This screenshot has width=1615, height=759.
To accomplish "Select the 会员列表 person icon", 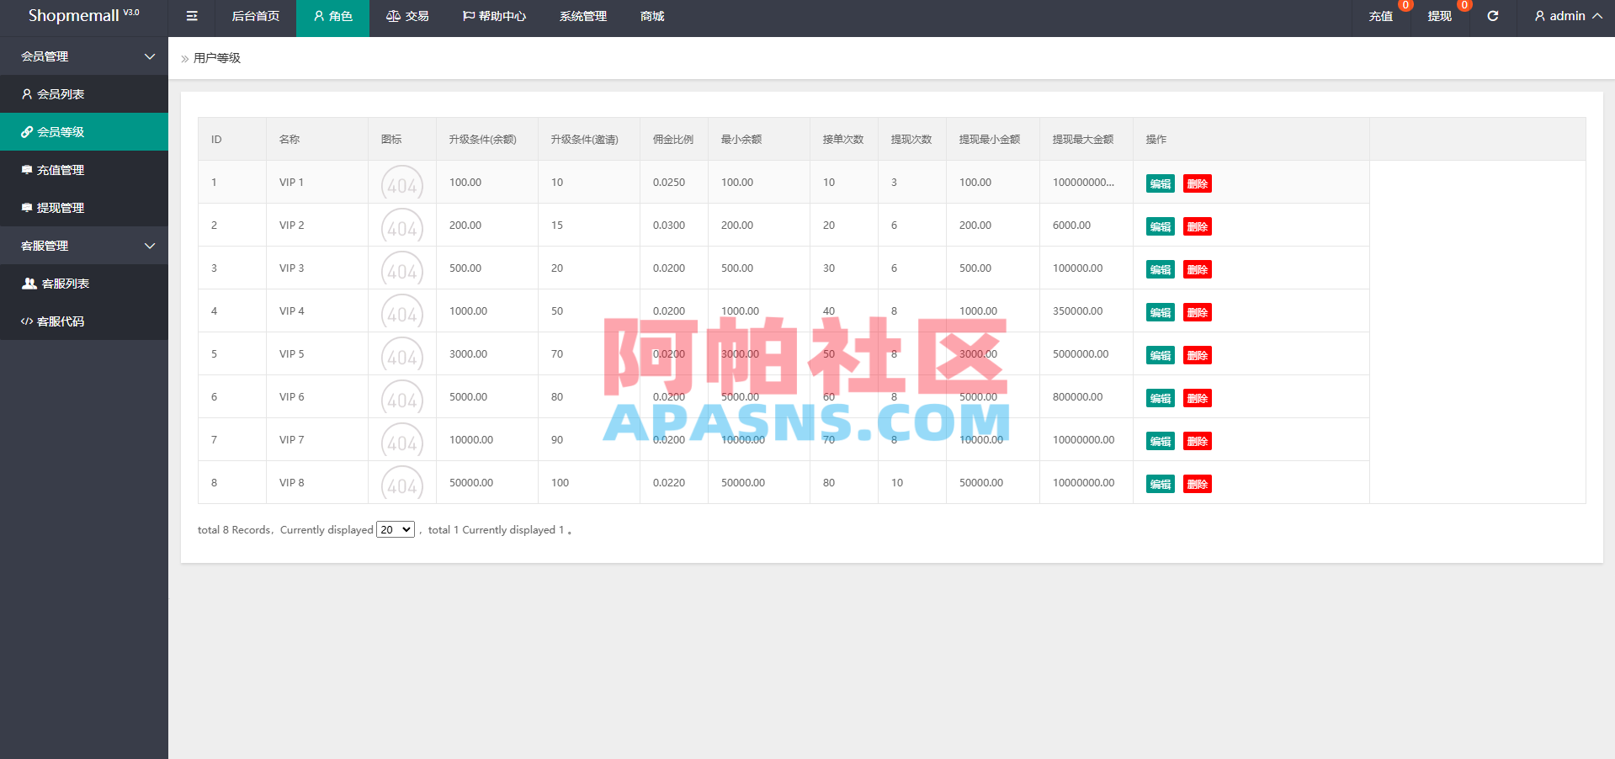I will [28, 93].
